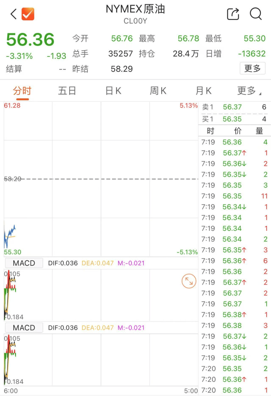Switch to the 日K tab
This screenshot has height=396, width=271.
click(113, 91)
